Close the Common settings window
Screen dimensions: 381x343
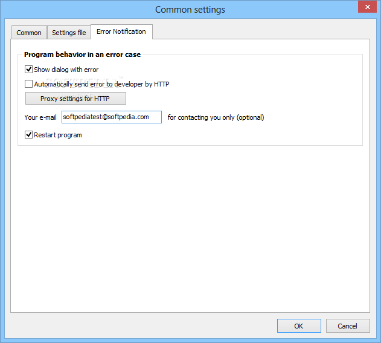[365, 7]
